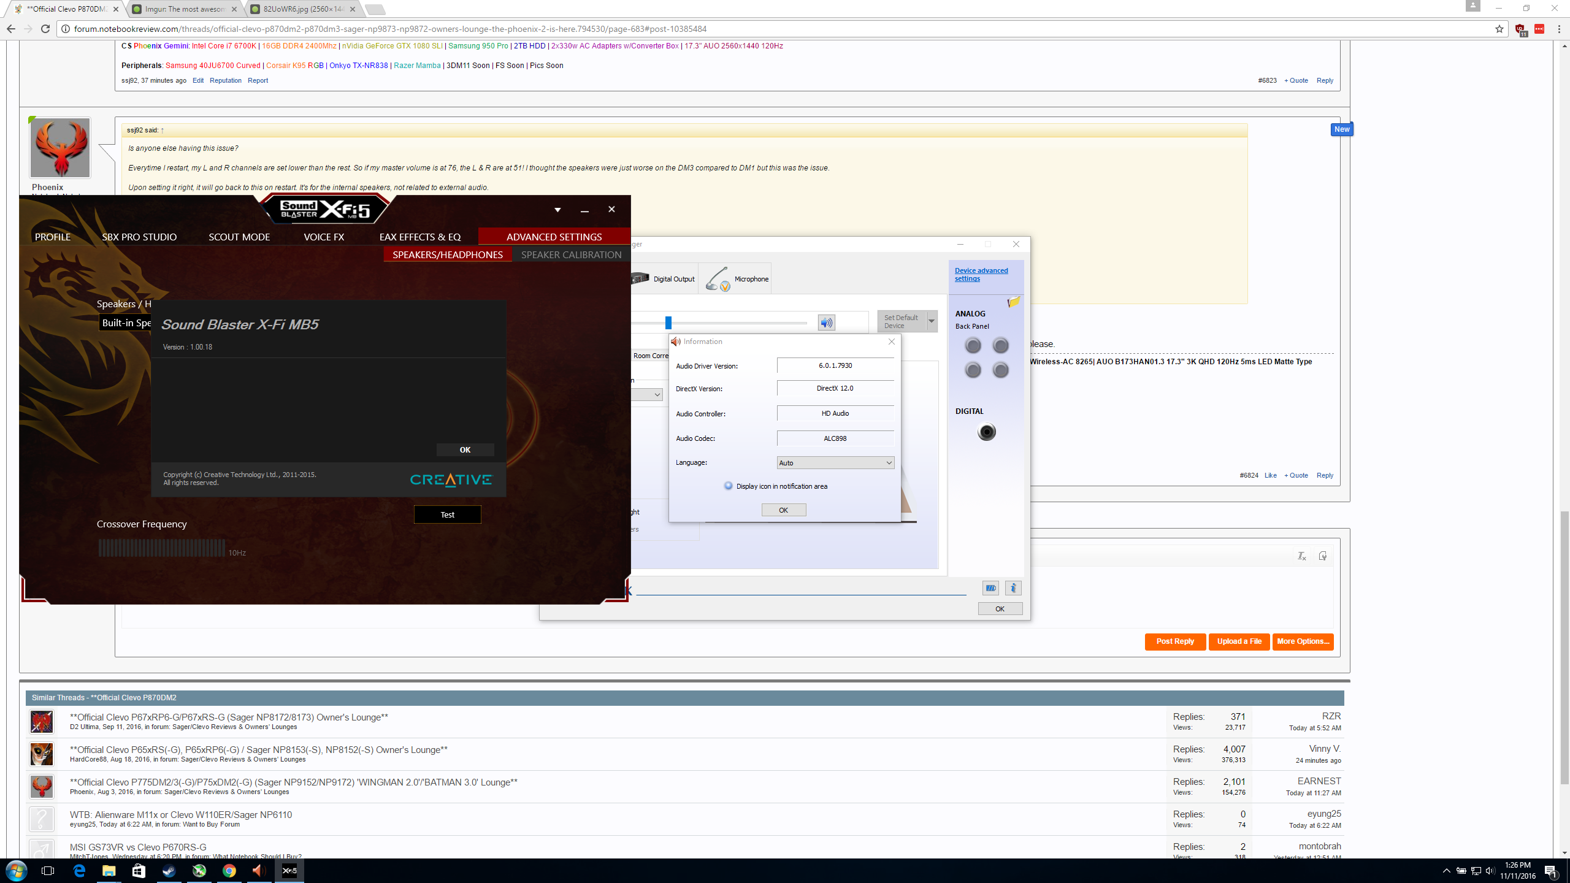
Task: Click the power management battery icon
Action: click(990, 588)
